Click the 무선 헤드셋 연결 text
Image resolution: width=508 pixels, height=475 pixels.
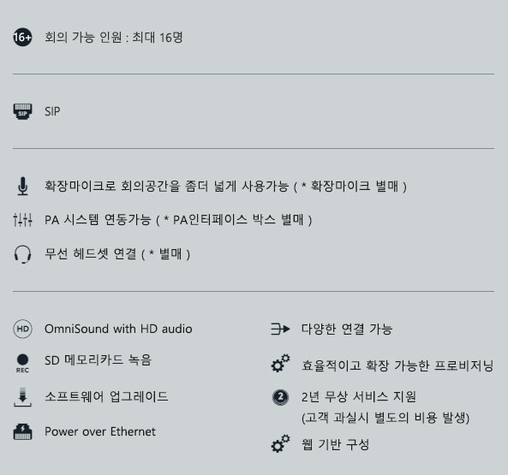click(x=91, y=253)
